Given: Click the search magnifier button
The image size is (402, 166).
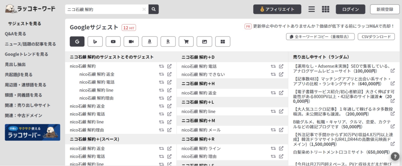Looking at the screenshot, I should [153, 9].
